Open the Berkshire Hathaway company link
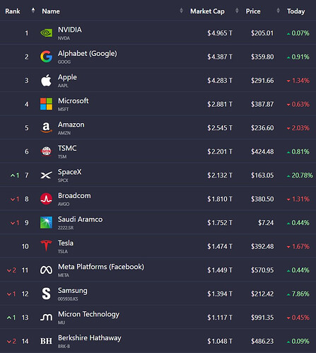 (x=90, y=338)
